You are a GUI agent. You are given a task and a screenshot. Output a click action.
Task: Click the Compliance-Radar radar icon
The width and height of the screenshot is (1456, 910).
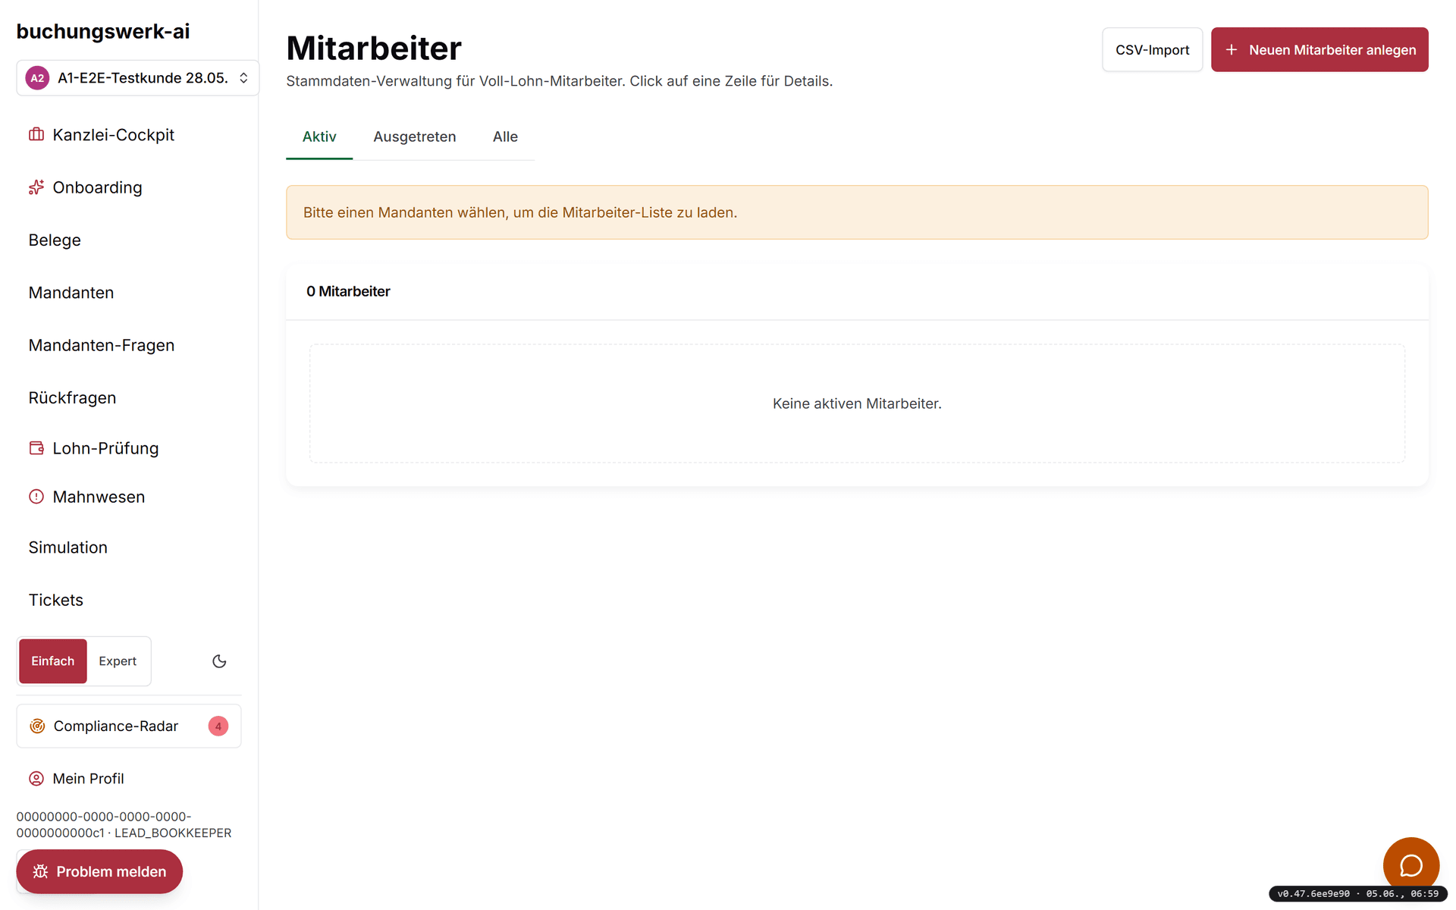[x=37, y=726]
